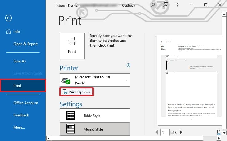Open More... in sidebar
Viewport: 227px width, 141px height.
(19, 127)
